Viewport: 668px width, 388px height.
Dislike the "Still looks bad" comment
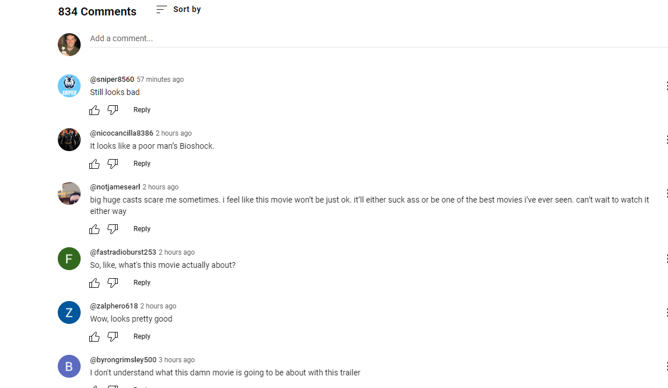tap(113, 110)
